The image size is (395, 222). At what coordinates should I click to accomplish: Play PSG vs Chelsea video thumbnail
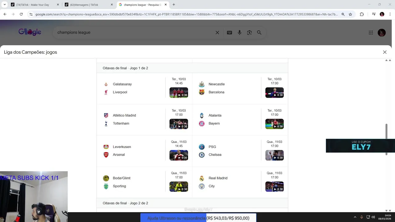274,155
